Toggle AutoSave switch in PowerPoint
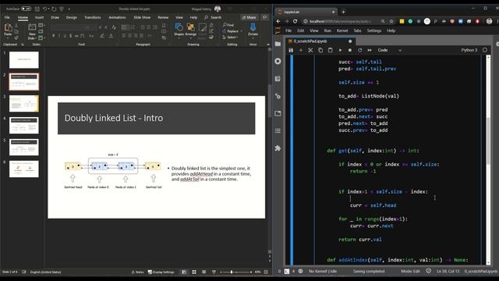Image resolution: width=499 pixels, height=281 pixels. 26,9
